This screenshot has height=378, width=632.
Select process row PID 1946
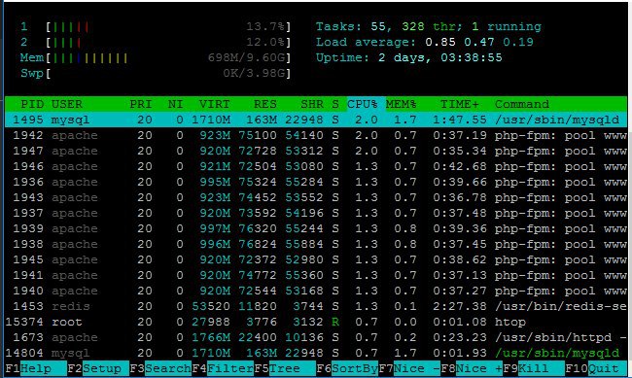click(x=316, y=166)
